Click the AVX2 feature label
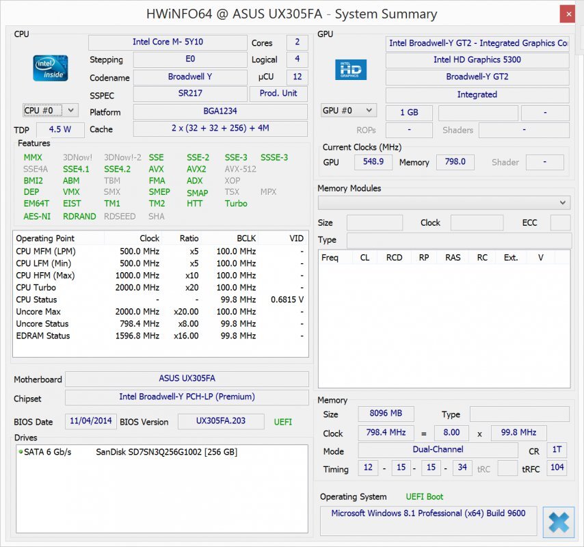584x547 pixels. 196,170
